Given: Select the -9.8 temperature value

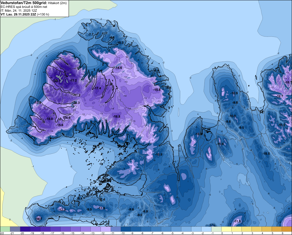Looking at the screenshot, I should point(235,102).
